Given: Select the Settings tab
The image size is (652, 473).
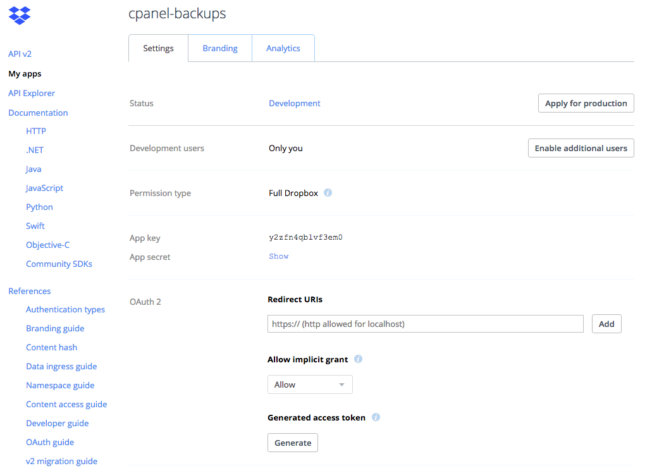Looking at the screenshot, I should tap(158, 48).
